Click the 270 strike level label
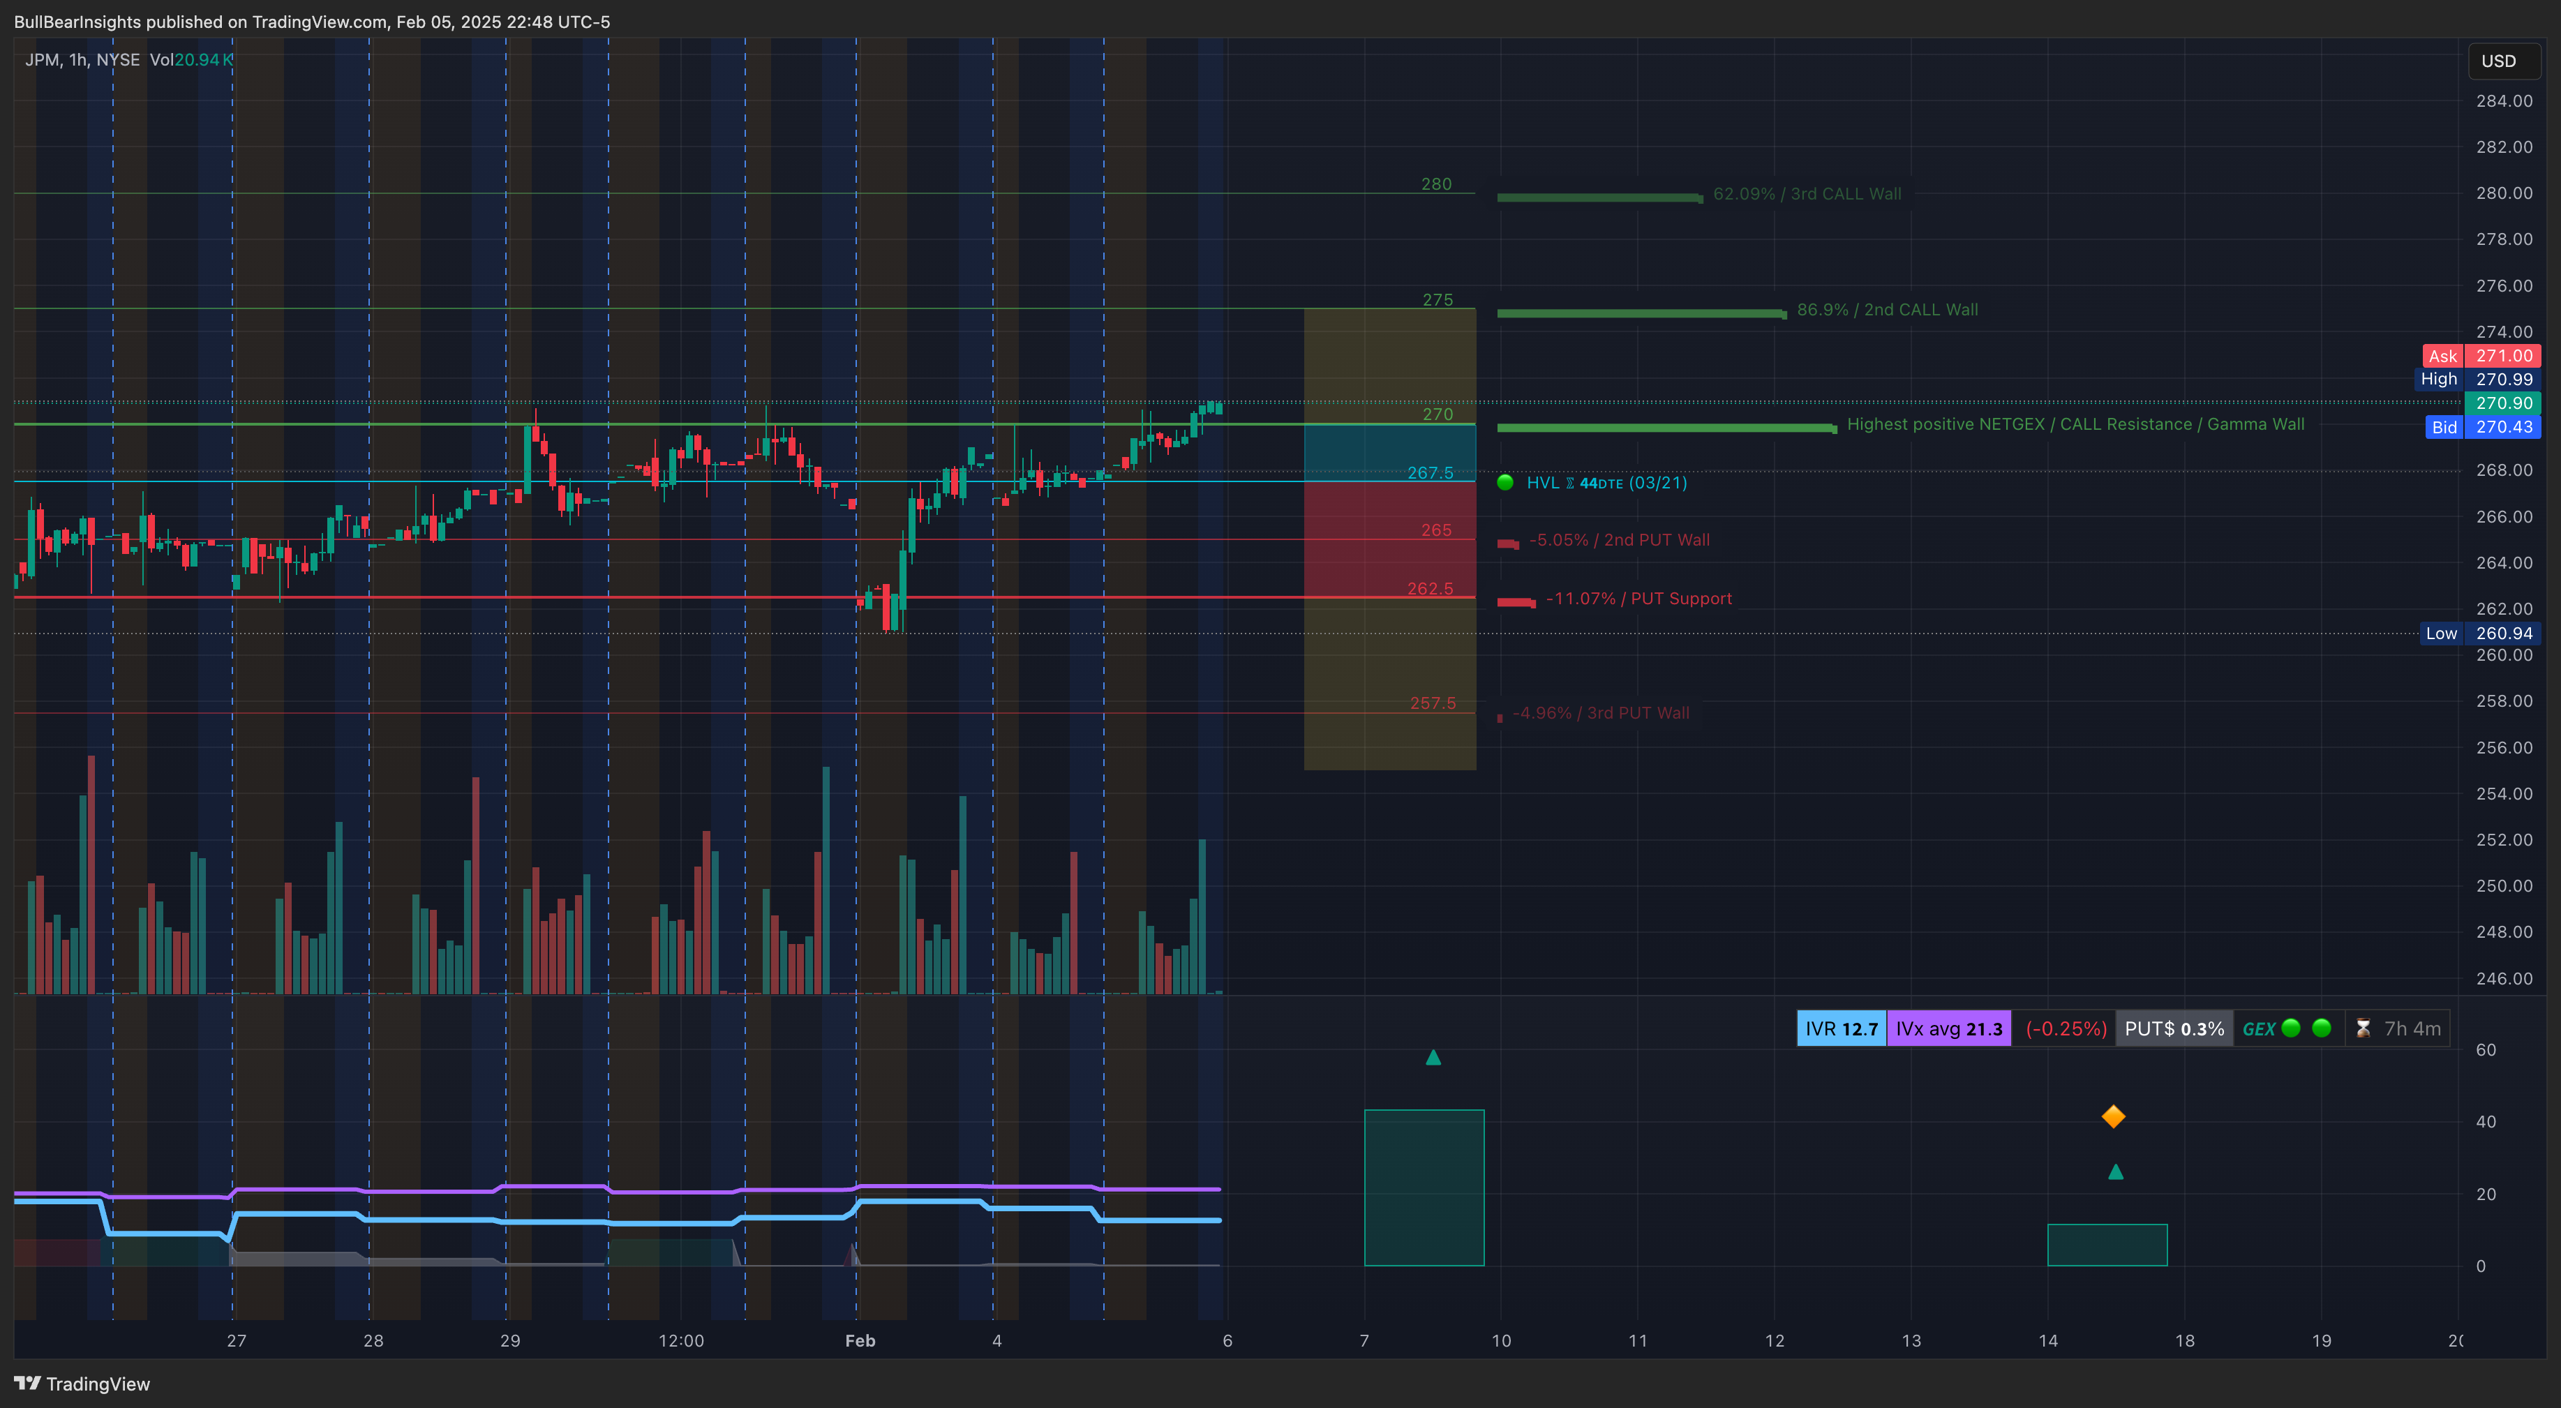The height and width of the screenshot is (1408, 2561). click(1437, 414)
